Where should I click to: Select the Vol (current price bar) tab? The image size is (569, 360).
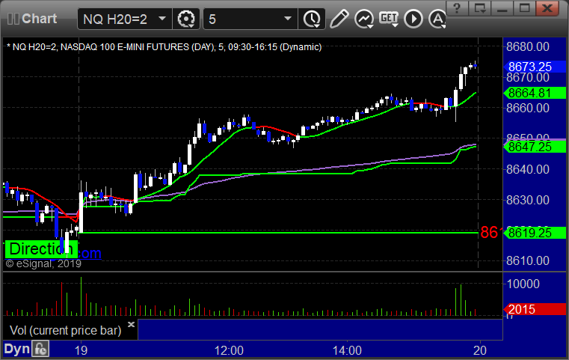coord(65,331)
